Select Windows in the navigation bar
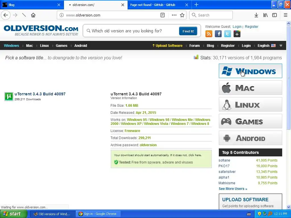 coord(11,46)
